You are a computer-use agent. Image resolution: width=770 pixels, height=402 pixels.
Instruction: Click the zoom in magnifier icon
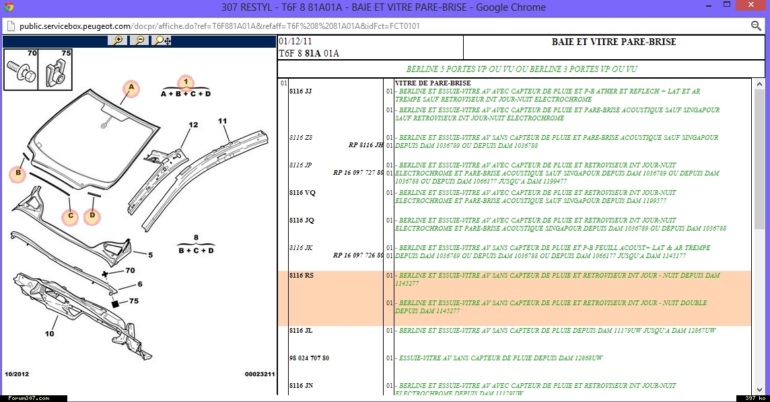click(x=118, y=40)
